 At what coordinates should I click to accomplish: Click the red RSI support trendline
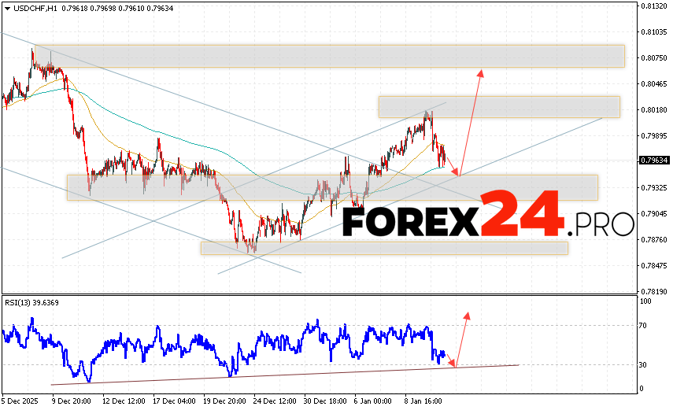(x=283, y=375)
